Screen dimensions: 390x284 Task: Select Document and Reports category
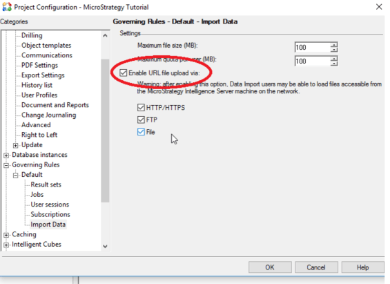(55, 105)
